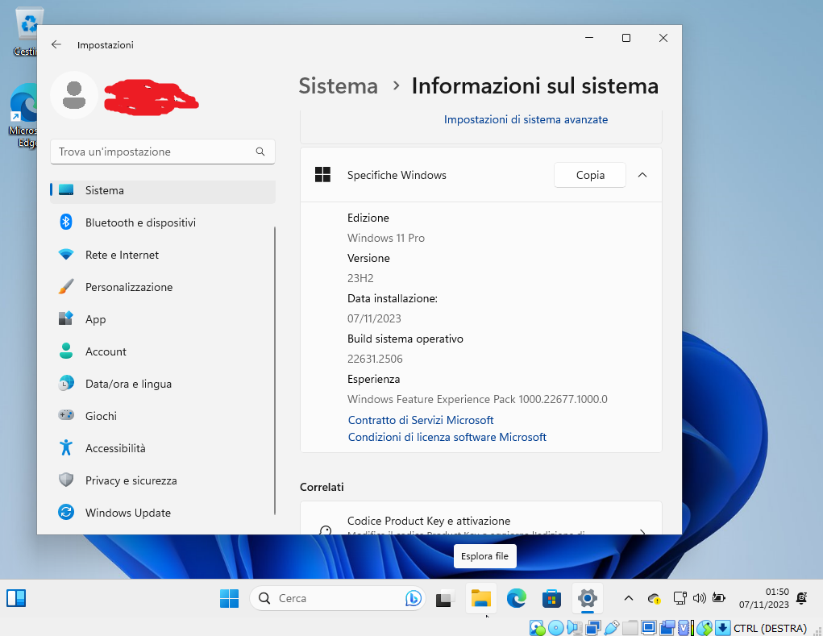Click the taskbar Cerca search box

click(x=338, y=598)
